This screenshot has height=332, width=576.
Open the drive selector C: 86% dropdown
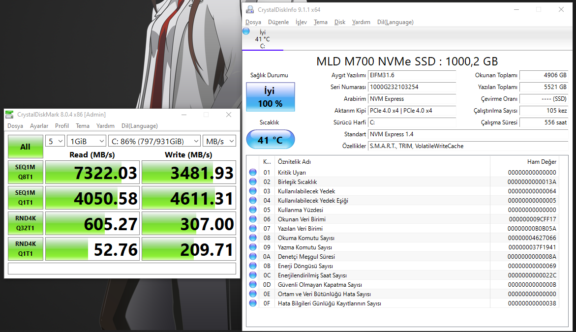coord(154,141)
